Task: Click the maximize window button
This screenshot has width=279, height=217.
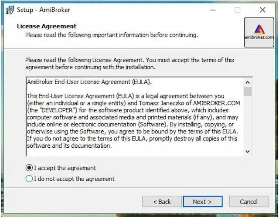Action: 237,10
